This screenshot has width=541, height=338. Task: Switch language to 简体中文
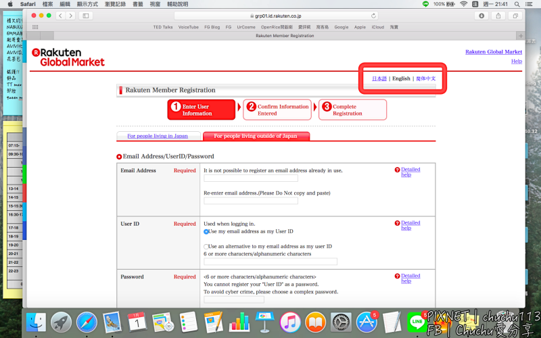[426, 78]
